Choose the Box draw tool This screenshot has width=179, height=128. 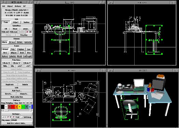tap(29, 53)
